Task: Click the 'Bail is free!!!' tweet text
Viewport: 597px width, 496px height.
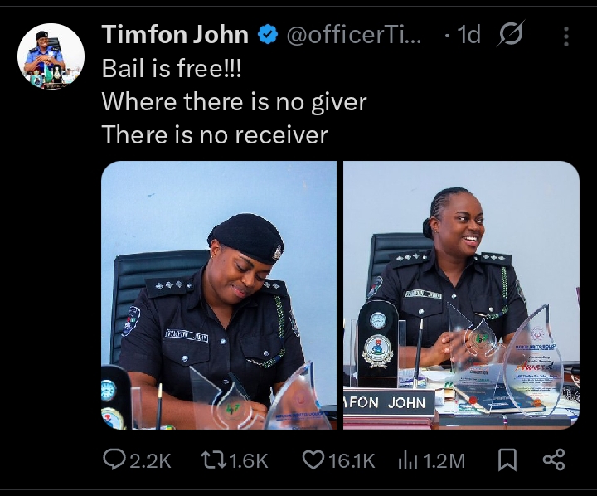Action: pyautogui.click(x=172, y=69)
